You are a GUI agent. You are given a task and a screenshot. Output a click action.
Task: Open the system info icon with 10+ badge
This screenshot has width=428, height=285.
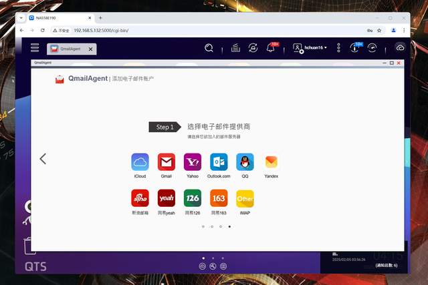[354, 48]
